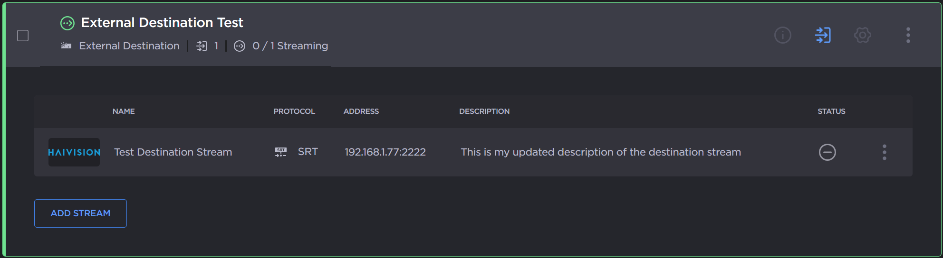Image resolution: width=943 pixels, height=258 pixels.
Task: Click the External Destination type icon
Action: click(x=66, y=46)
